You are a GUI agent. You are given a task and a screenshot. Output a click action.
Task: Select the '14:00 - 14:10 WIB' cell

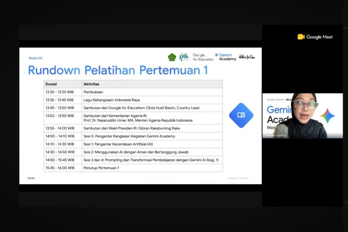(x=63, y=136)
